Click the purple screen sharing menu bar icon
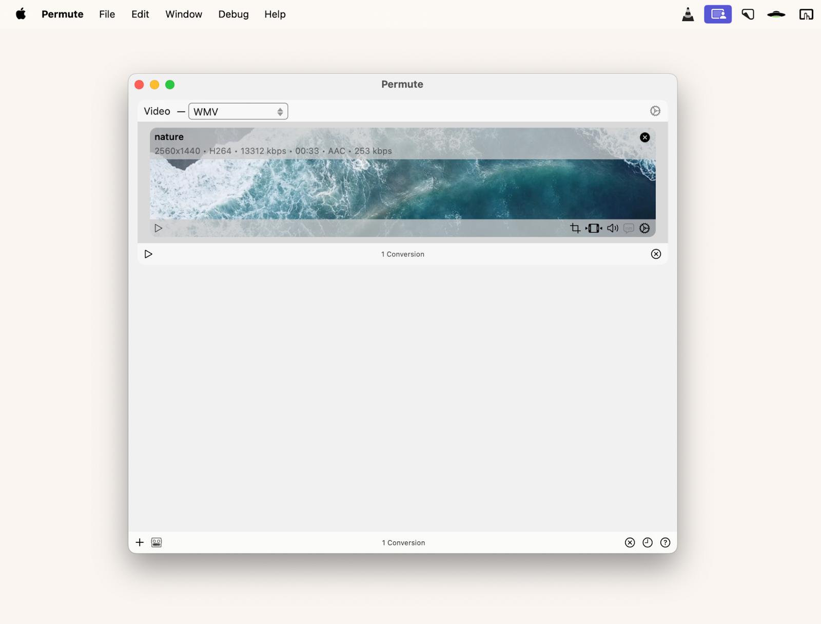 click(718, 14)
